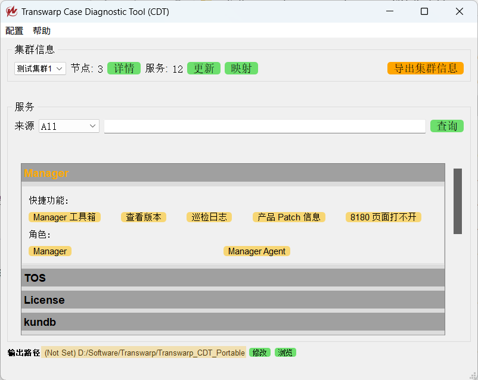478x380 pixels.
Task: Open the 测试集群1 cluster dropdown
Action: [x=39, y=68]
